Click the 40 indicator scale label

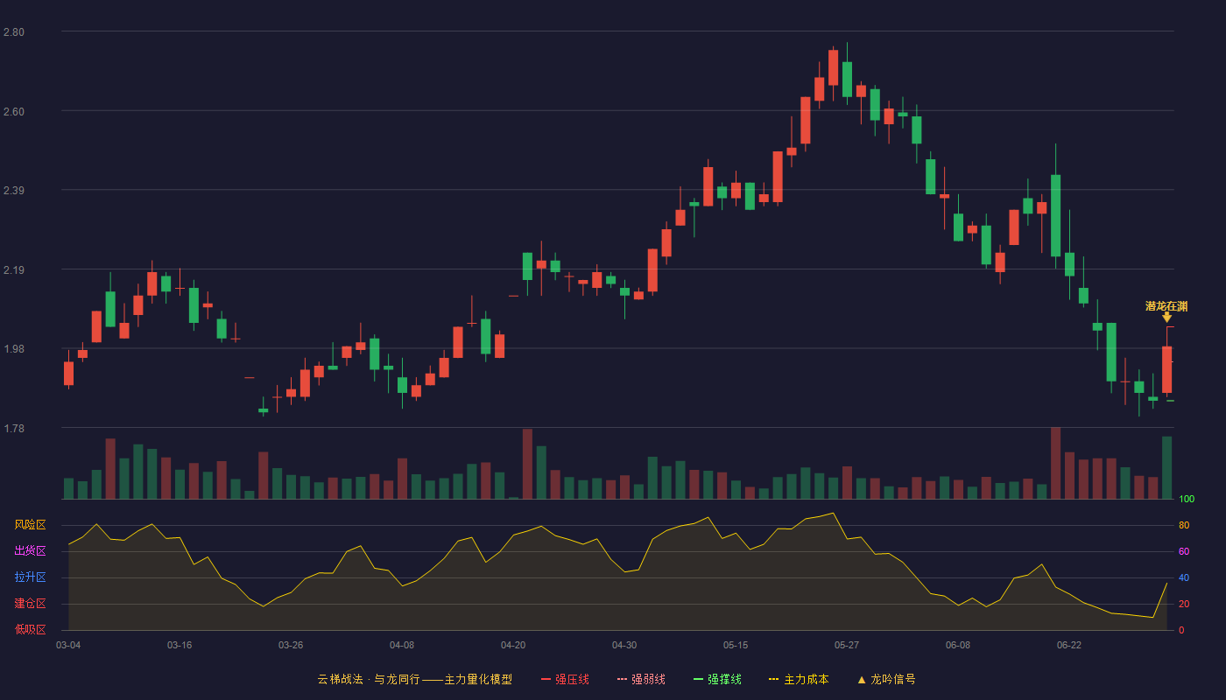(1184, 578)
